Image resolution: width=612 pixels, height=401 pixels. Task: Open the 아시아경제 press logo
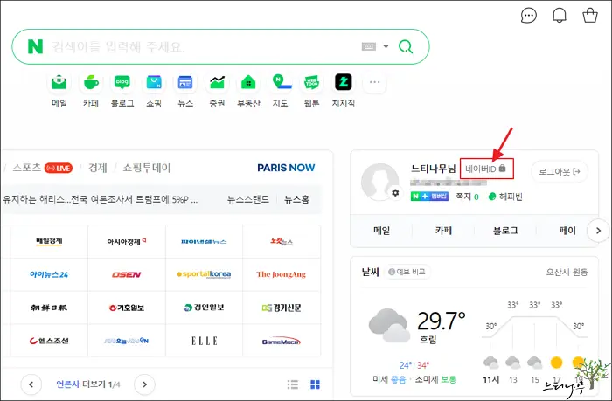[127, 241]
